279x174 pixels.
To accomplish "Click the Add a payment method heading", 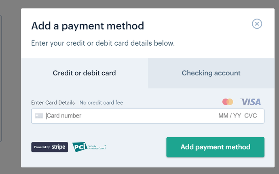I will coord(88,26).
